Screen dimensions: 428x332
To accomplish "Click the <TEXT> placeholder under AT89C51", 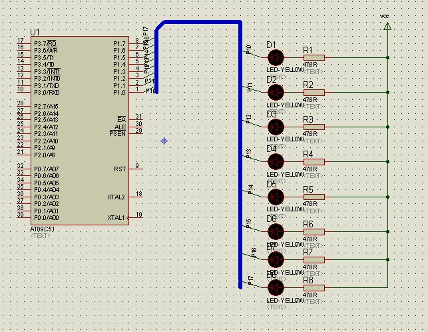I will pos(40,236).
